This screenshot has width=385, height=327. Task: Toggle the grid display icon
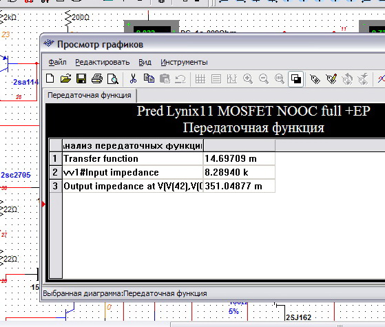200,78
